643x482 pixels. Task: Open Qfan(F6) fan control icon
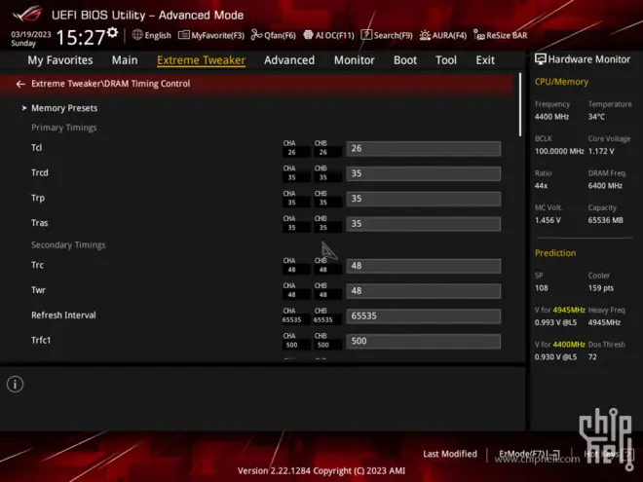(x=256, y=35)
